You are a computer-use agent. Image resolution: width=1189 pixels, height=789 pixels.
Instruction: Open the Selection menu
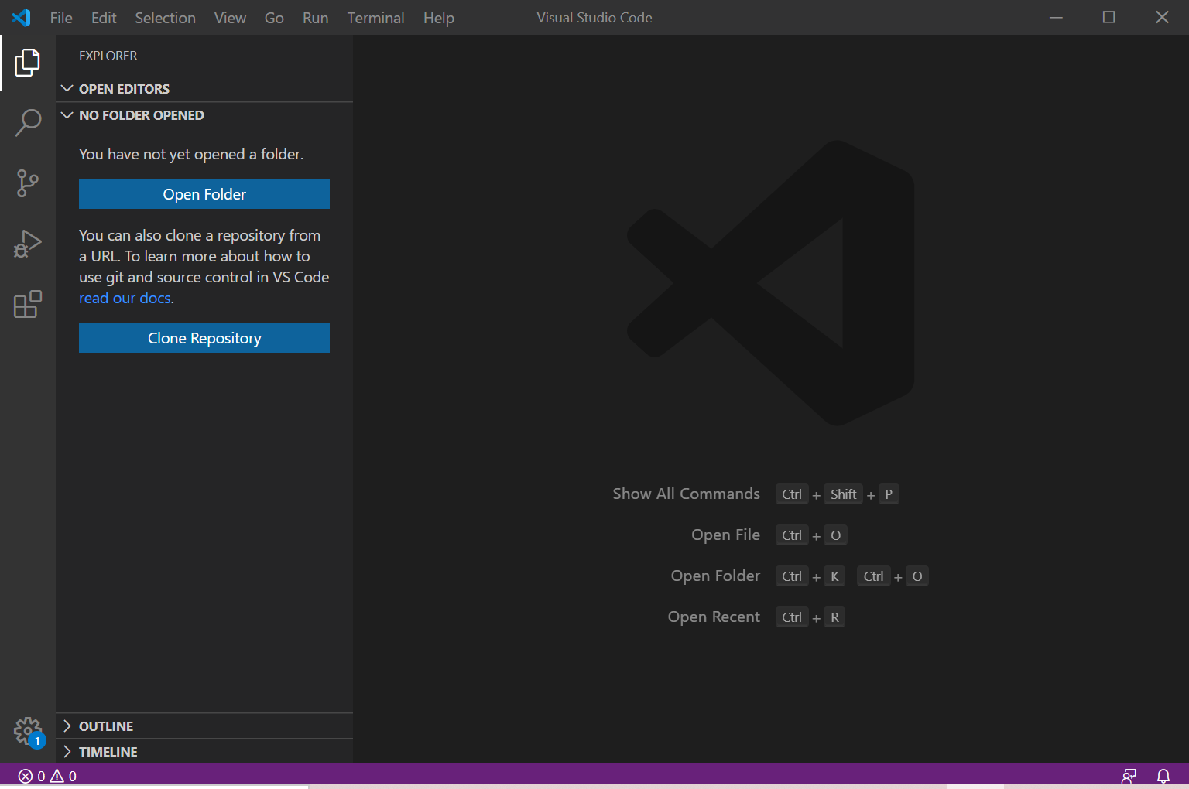click(166, 18)
